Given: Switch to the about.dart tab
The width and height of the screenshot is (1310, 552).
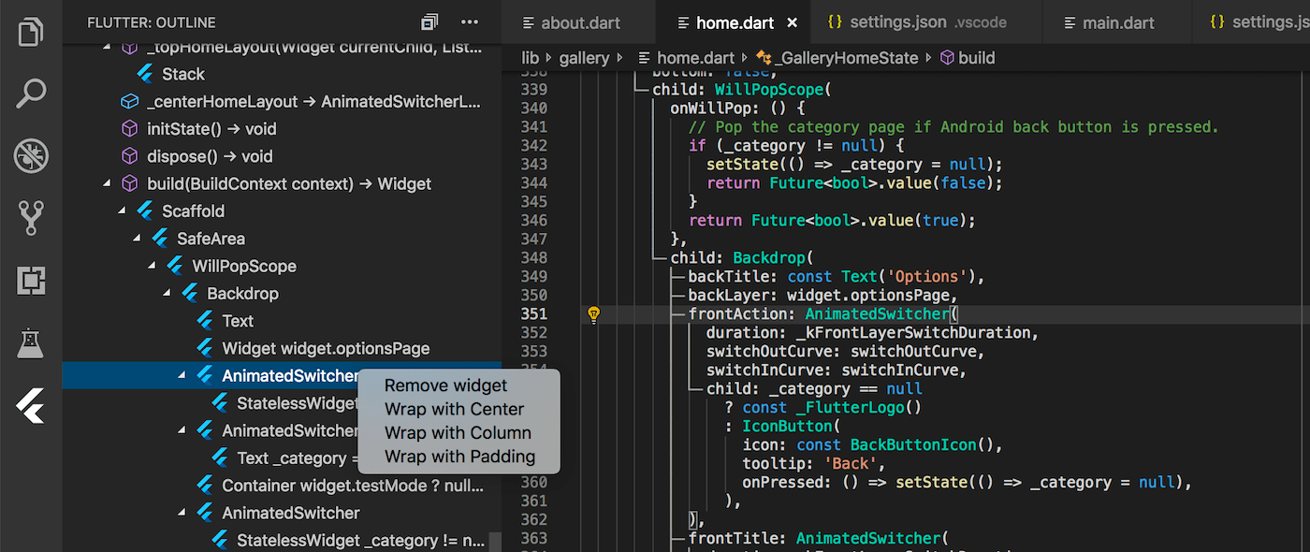Looking at the screenshot, I should tap(578, 22).
